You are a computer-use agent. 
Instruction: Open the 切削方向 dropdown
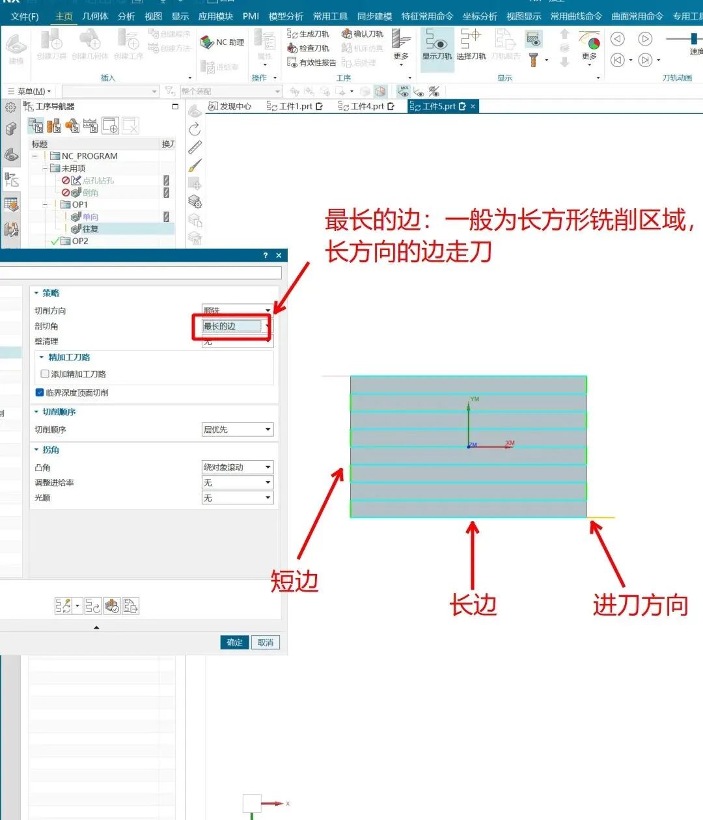click(x=238, y=310)
